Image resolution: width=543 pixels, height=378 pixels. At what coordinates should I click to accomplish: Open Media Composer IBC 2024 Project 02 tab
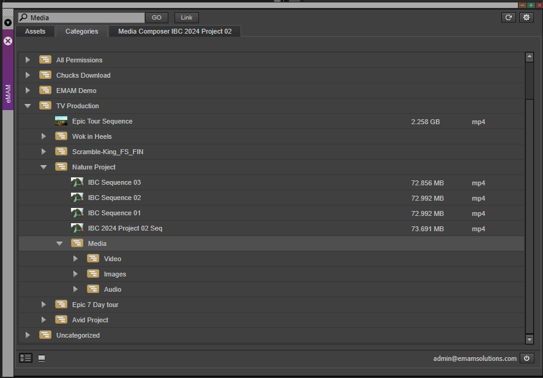click(x=174, y=31)
